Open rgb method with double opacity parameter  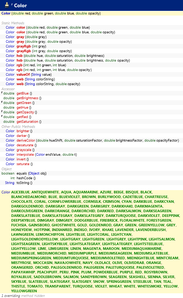19,70
